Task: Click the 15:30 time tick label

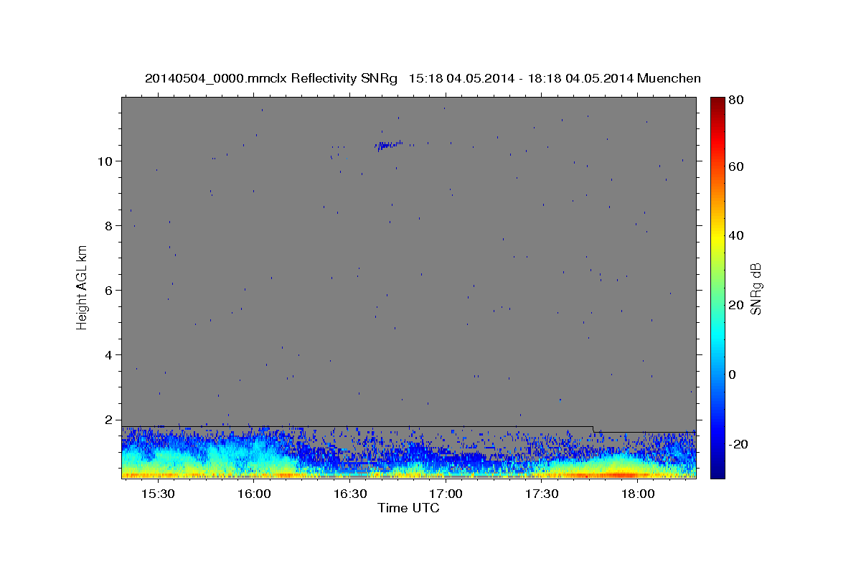Action: [x=158, y=494]
